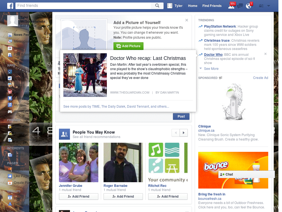The width and height of the screenshot is (282, 212).
Task: Click the Photos app icon in sidebar
Action: (10, 85)
